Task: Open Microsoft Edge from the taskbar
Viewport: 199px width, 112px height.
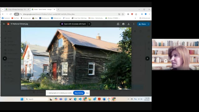Action: coord(75,99)
